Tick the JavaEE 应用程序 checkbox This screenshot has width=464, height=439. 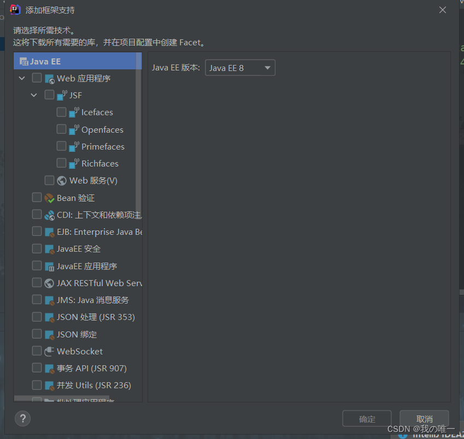[37, 265]
